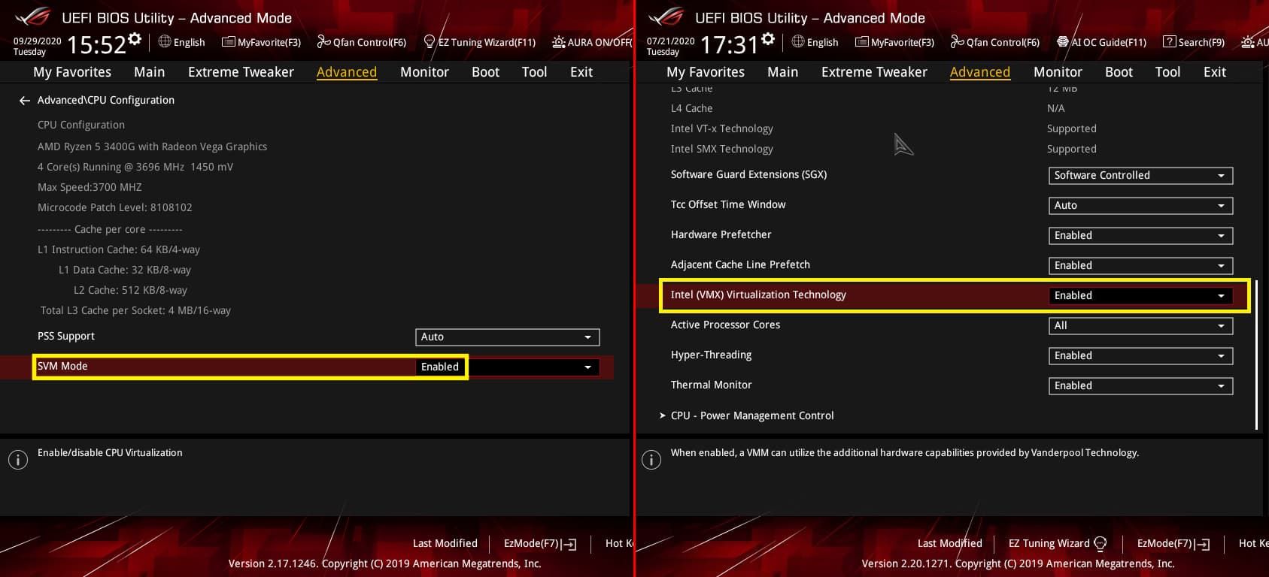The image size is (1269, 577).
Task: Open Search(F9) in the right BIOS window
Action: (1194, 42)
